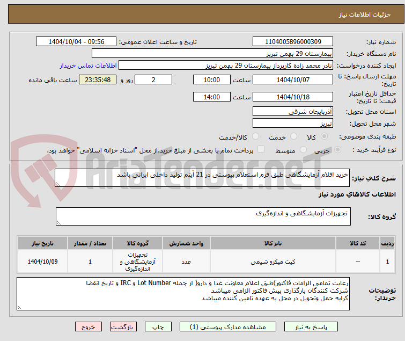Viewport: 405px width, 341px height.
Task: Click the price validity date 1404/10/18
Action: tap(293, 97)
